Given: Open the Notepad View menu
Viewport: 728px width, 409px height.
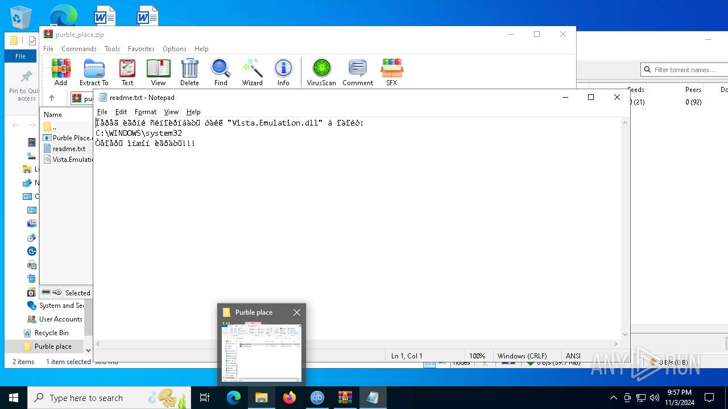Looking at the screenshot, I should (x=171, y=112).
